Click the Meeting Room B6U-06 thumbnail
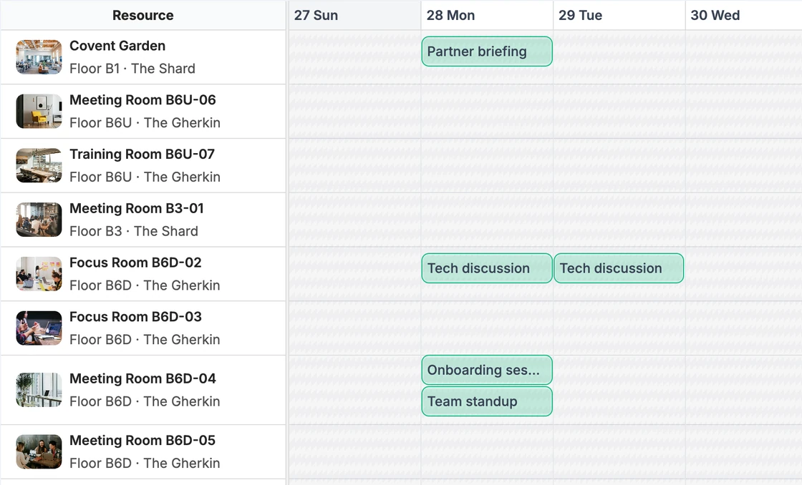 pos(39,111)
